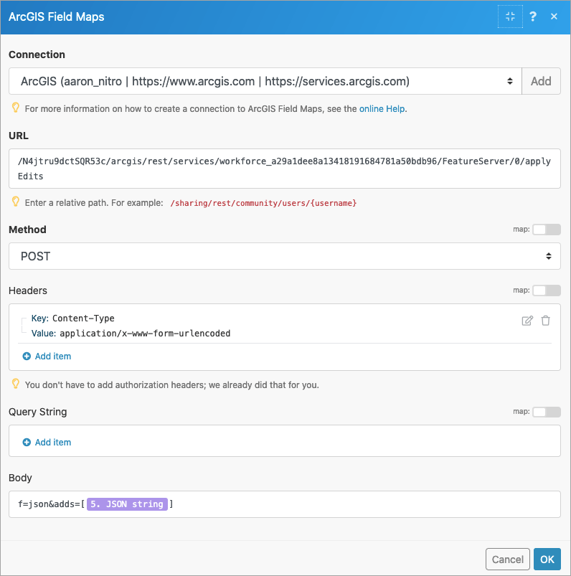Enable map mode for Headers

(x=546, y=290)
